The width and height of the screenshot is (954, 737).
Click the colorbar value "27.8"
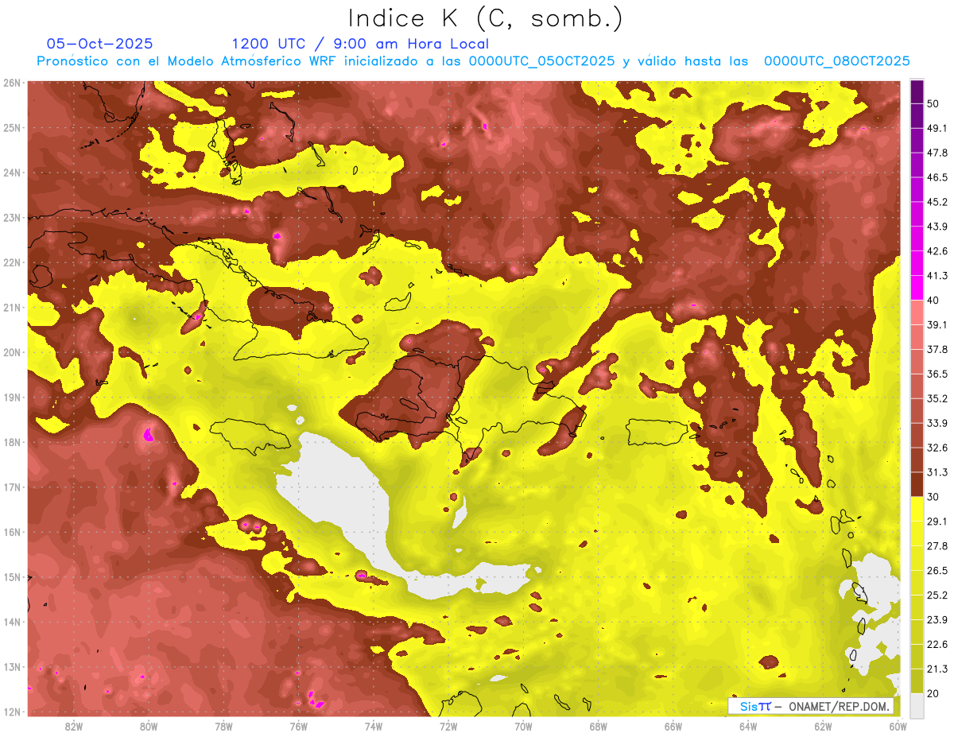tap(937, 546)
